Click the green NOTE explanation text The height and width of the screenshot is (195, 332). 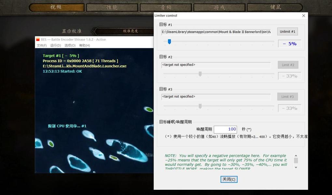(x=226, y=162)
